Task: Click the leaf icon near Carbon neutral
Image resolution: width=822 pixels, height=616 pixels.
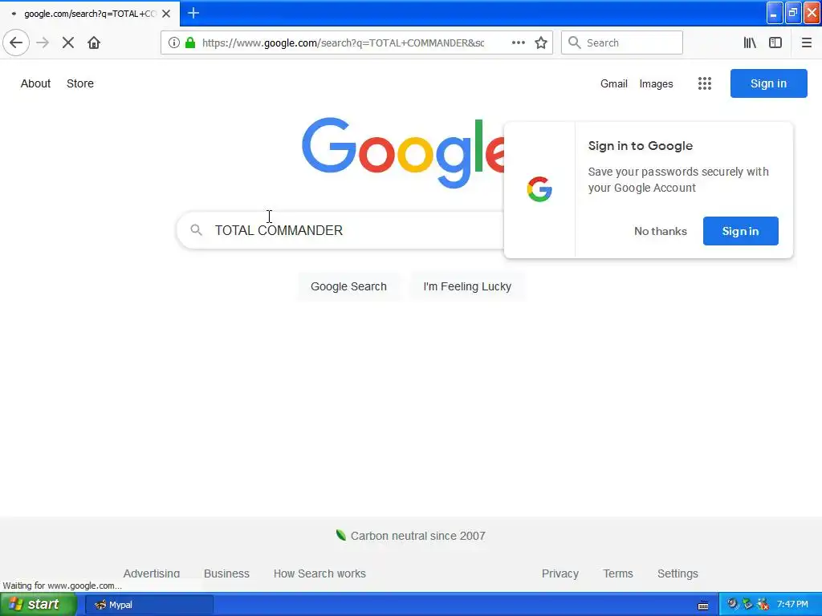Action: [x=340, y=535]
